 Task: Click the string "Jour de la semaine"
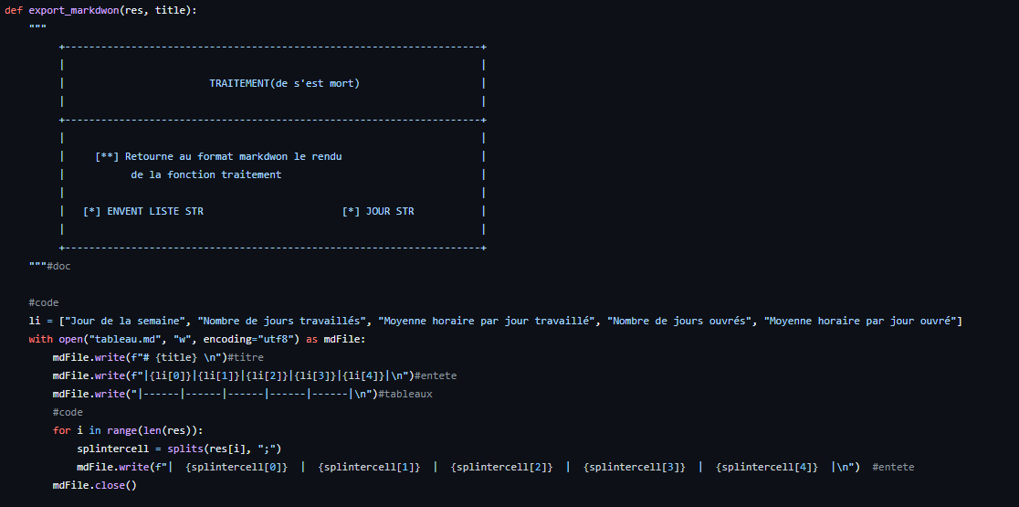125,321
